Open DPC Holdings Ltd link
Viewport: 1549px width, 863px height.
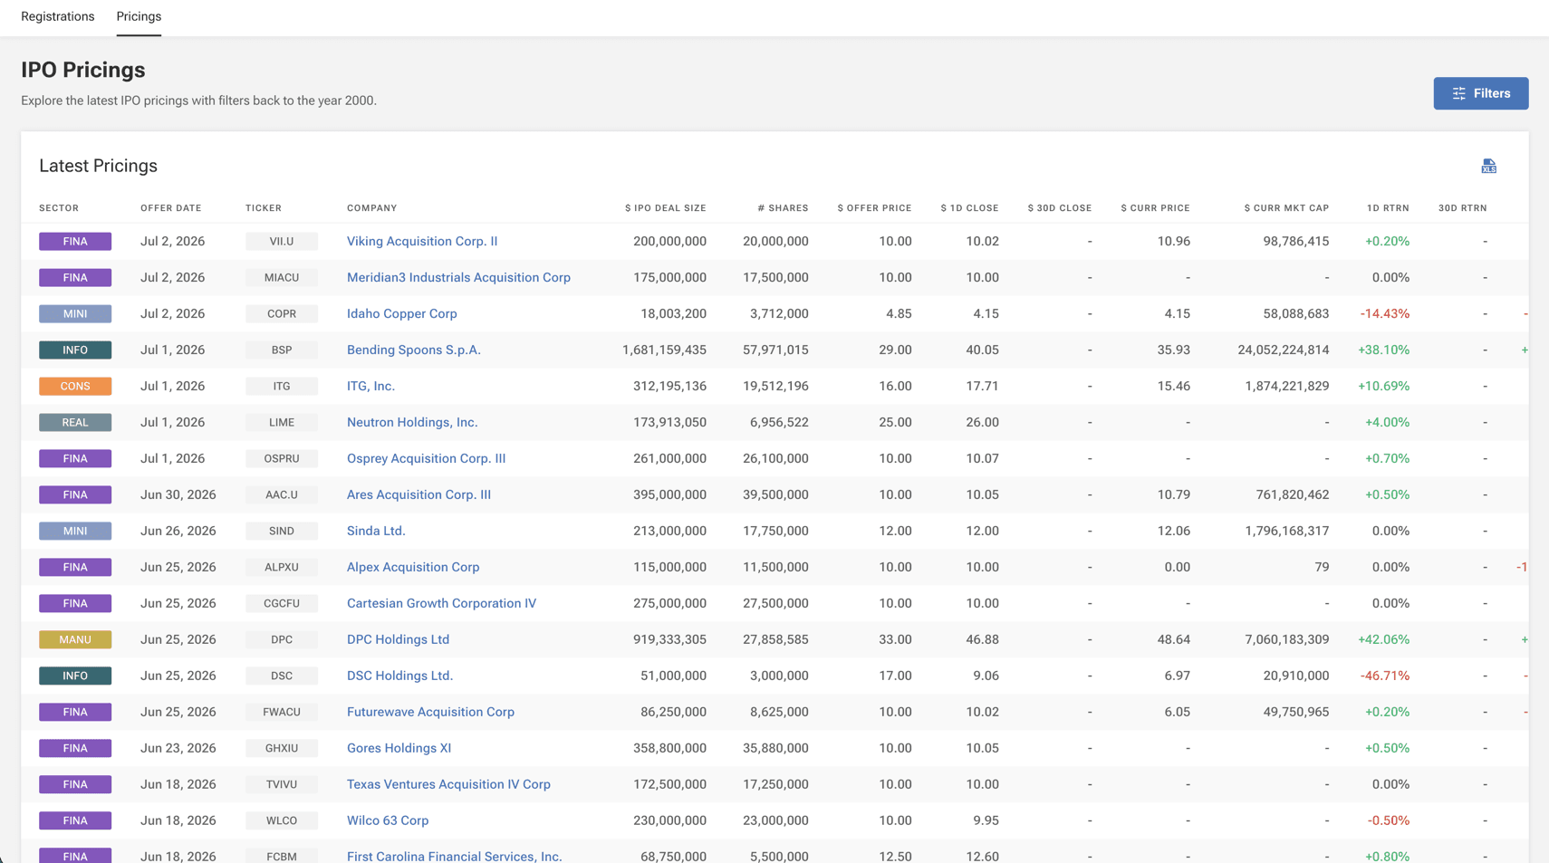click(399, 639)
